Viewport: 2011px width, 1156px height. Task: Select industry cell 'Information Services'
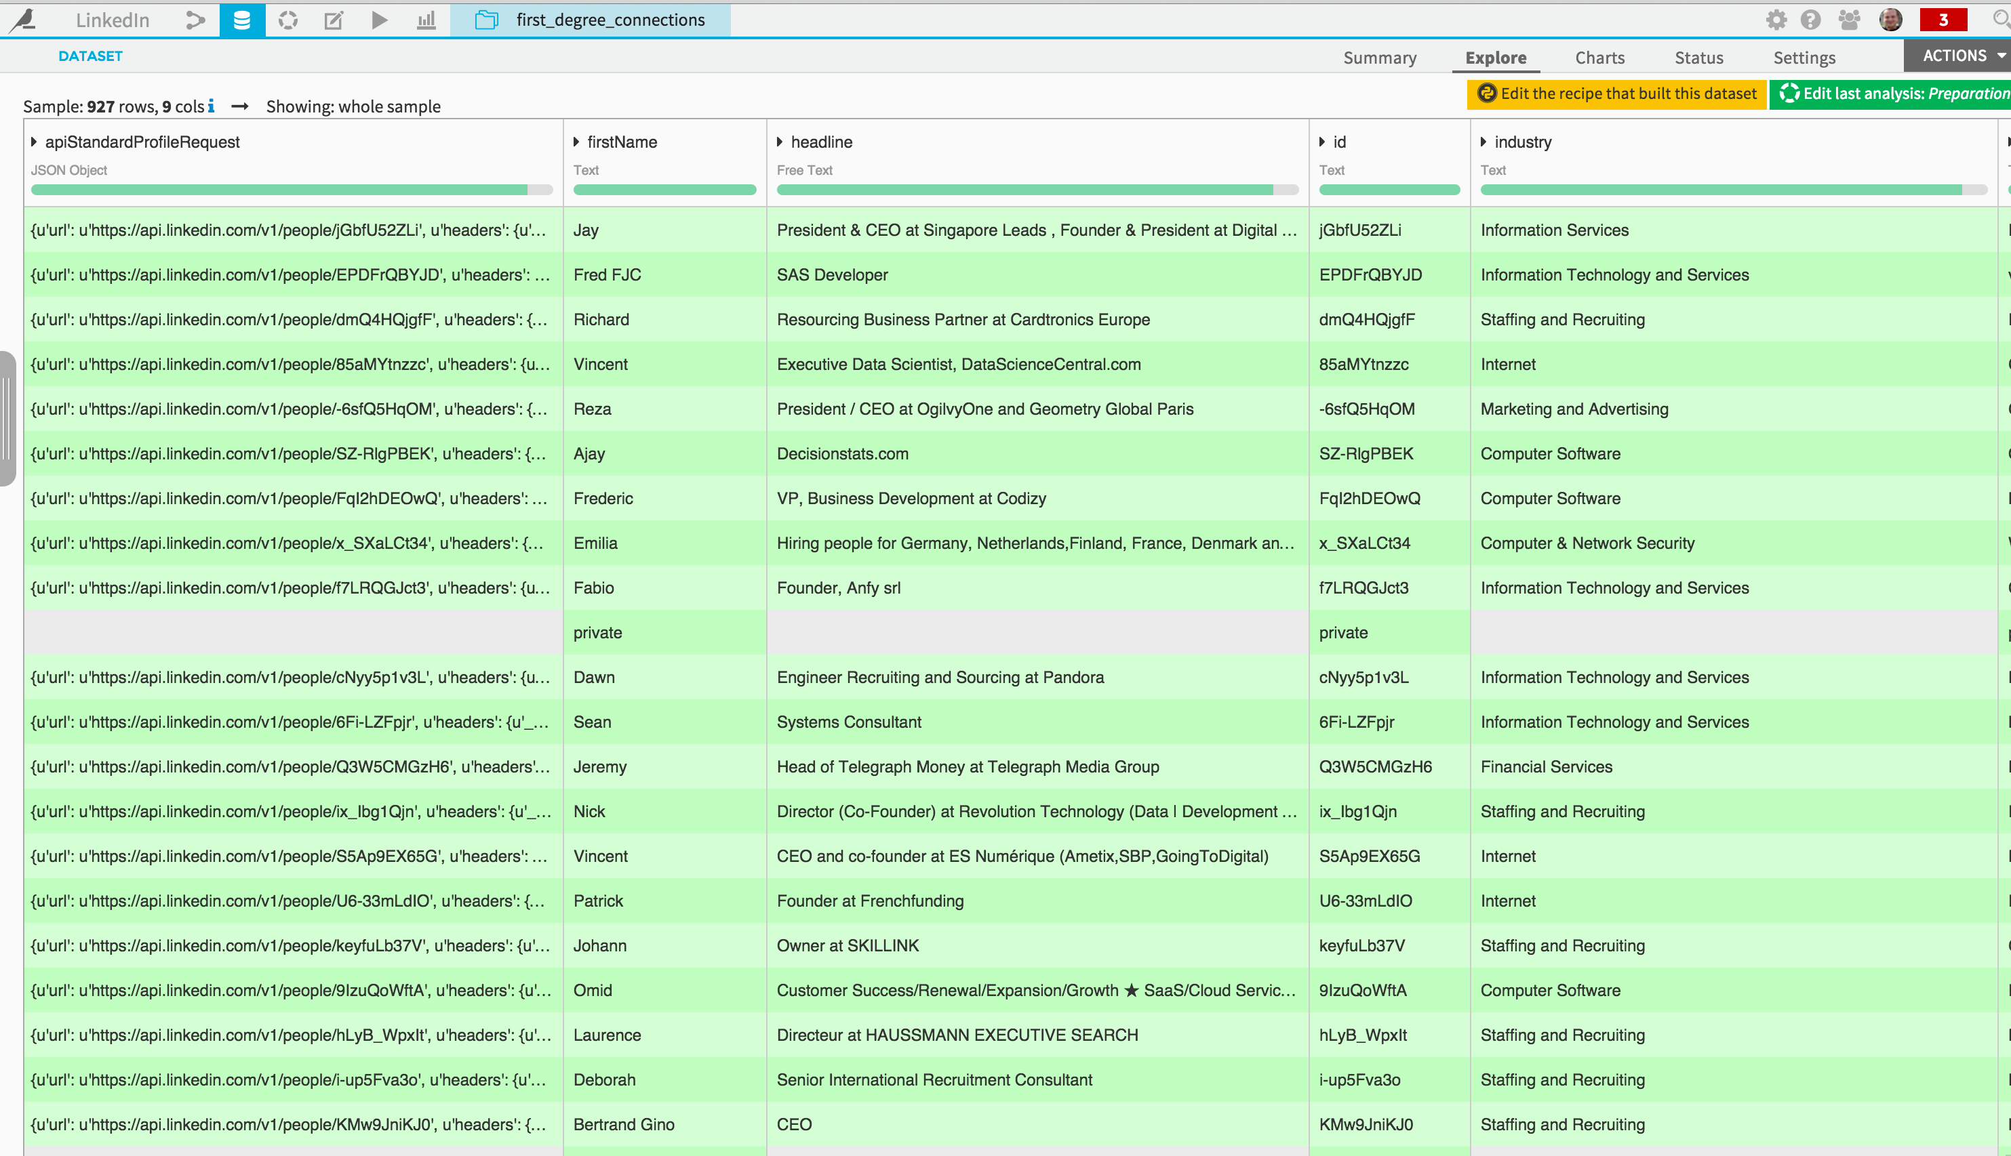(x=1734, y=230)
